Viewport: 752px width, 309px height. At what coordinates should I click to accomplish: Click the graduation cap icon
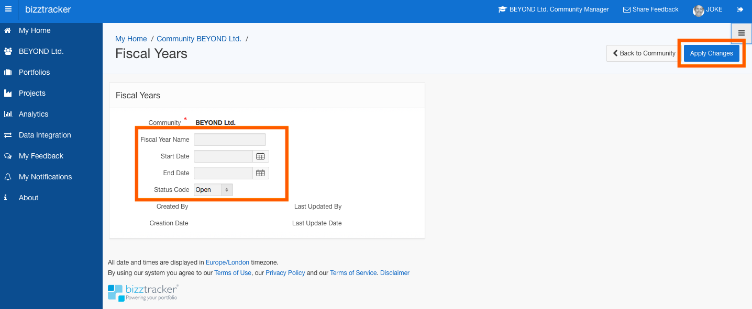pyautogui.click(x=503, y=9)
